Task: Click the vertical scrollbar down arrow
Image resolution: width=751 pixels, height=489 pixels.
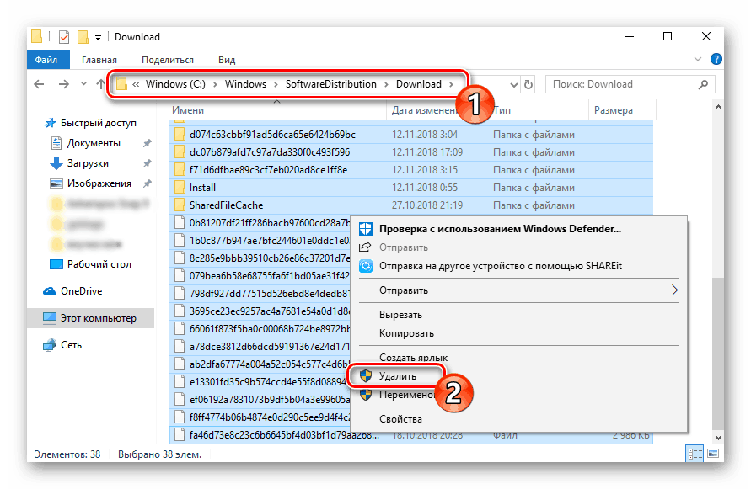Action: [x=718, y=437]
